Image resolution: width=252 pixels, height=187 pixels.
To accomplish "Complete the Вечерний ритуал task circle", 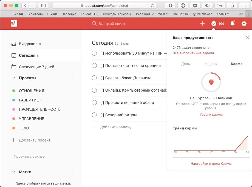I will (x=94, y=115).
